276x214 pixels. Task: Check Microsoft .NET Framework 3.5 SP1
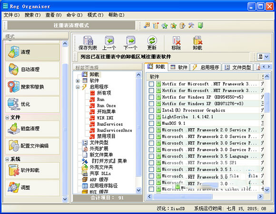[x=151, y=163]
